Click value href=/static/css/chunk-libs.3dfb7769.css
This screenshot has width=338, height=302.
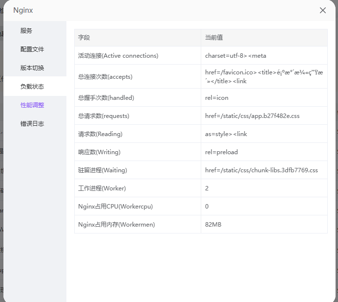point(261,170)
